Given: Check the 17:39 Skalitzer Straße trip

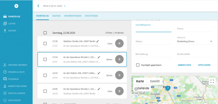Looking at the screenshot, I should click(x=45, y=44).
